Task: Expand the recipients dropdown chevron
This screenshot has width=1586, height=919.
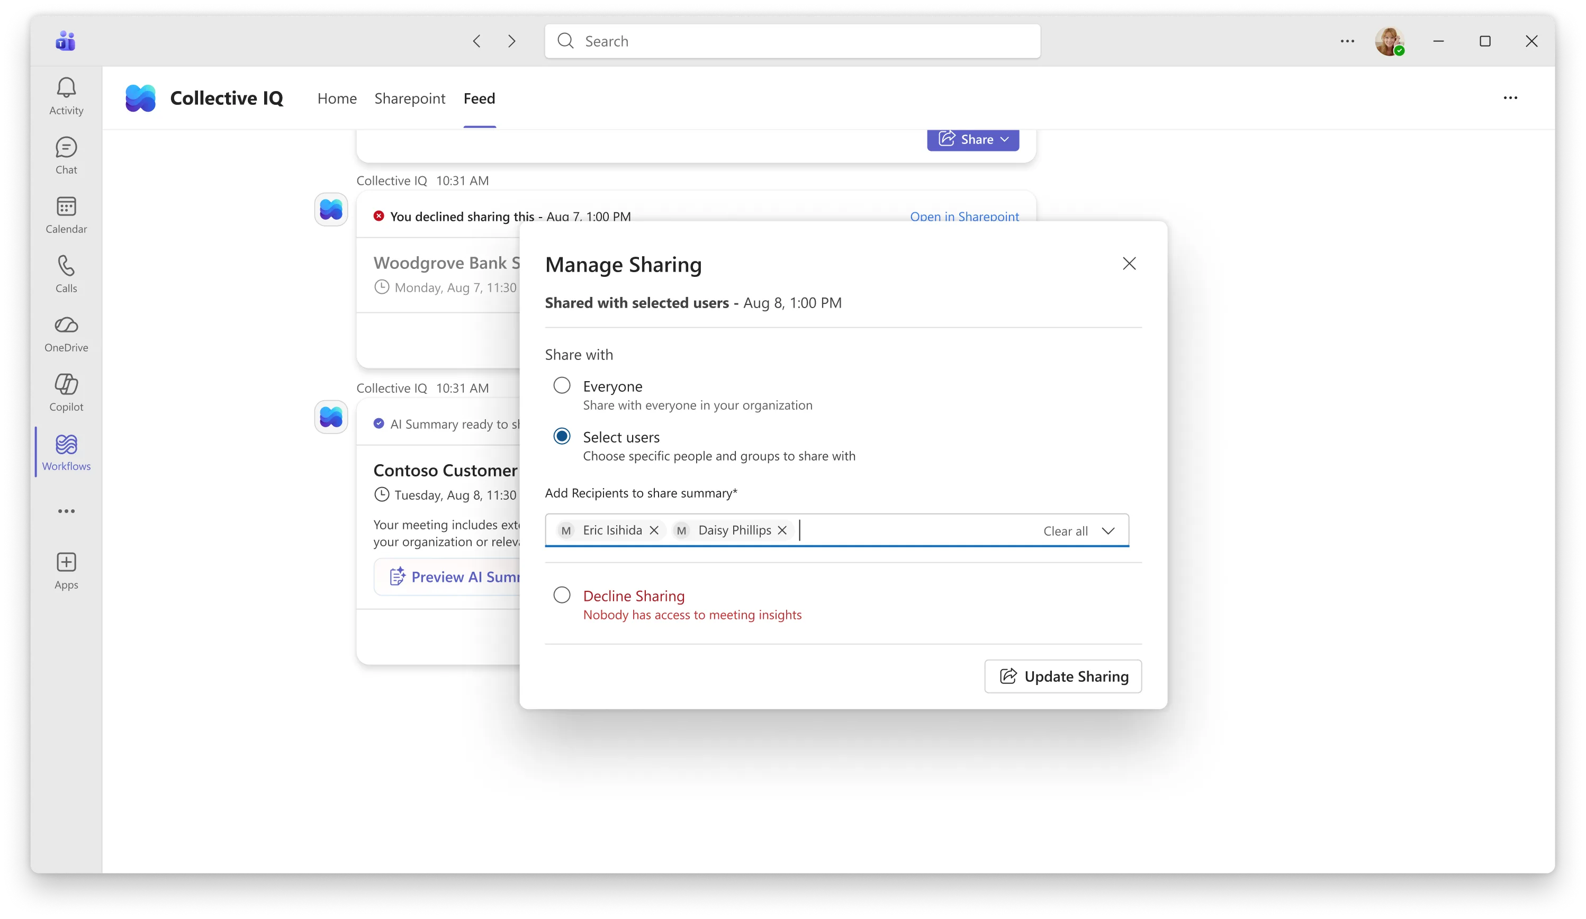Action: pyautogui.click(x=1107, y=530)
